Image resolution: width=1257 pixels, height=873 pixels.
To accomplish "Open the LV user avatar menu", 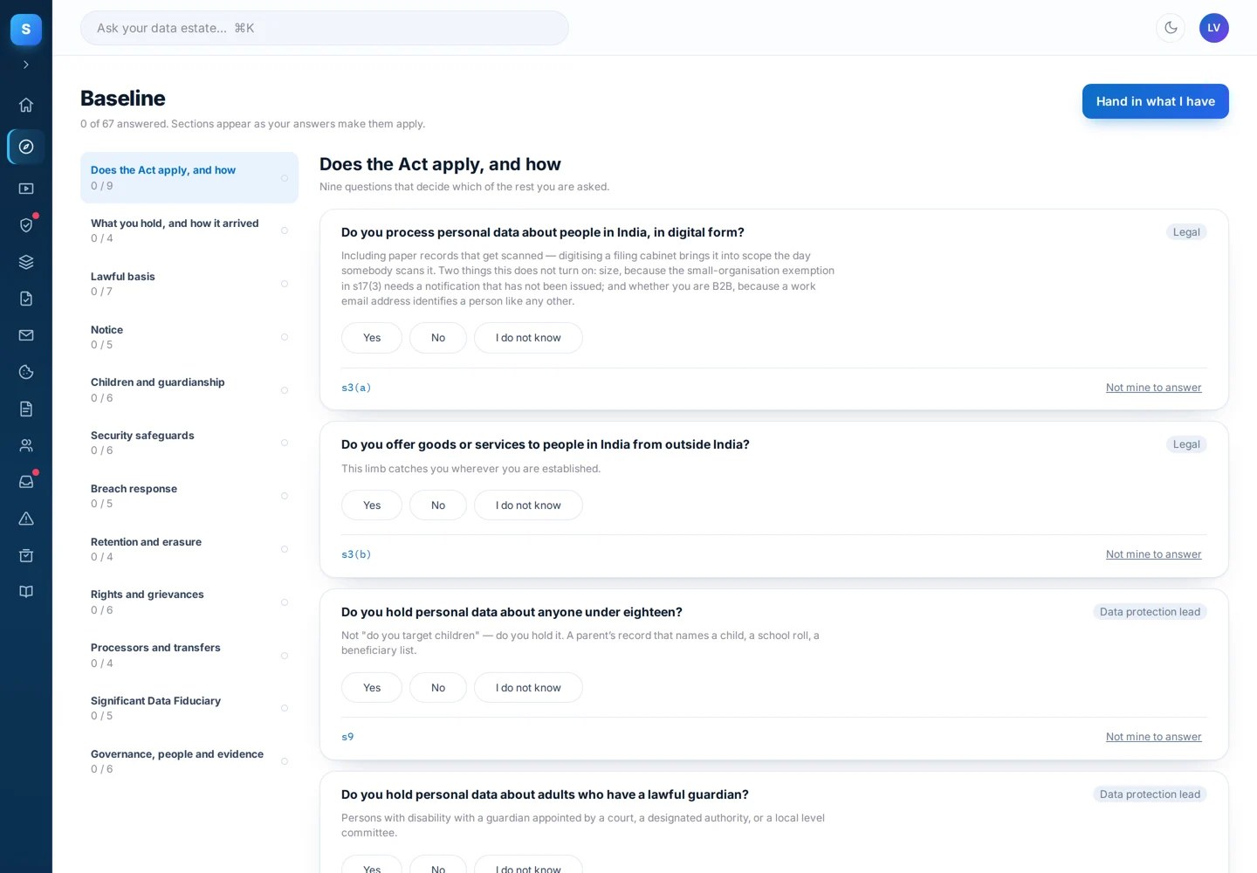I will [x=1214, y=28].
